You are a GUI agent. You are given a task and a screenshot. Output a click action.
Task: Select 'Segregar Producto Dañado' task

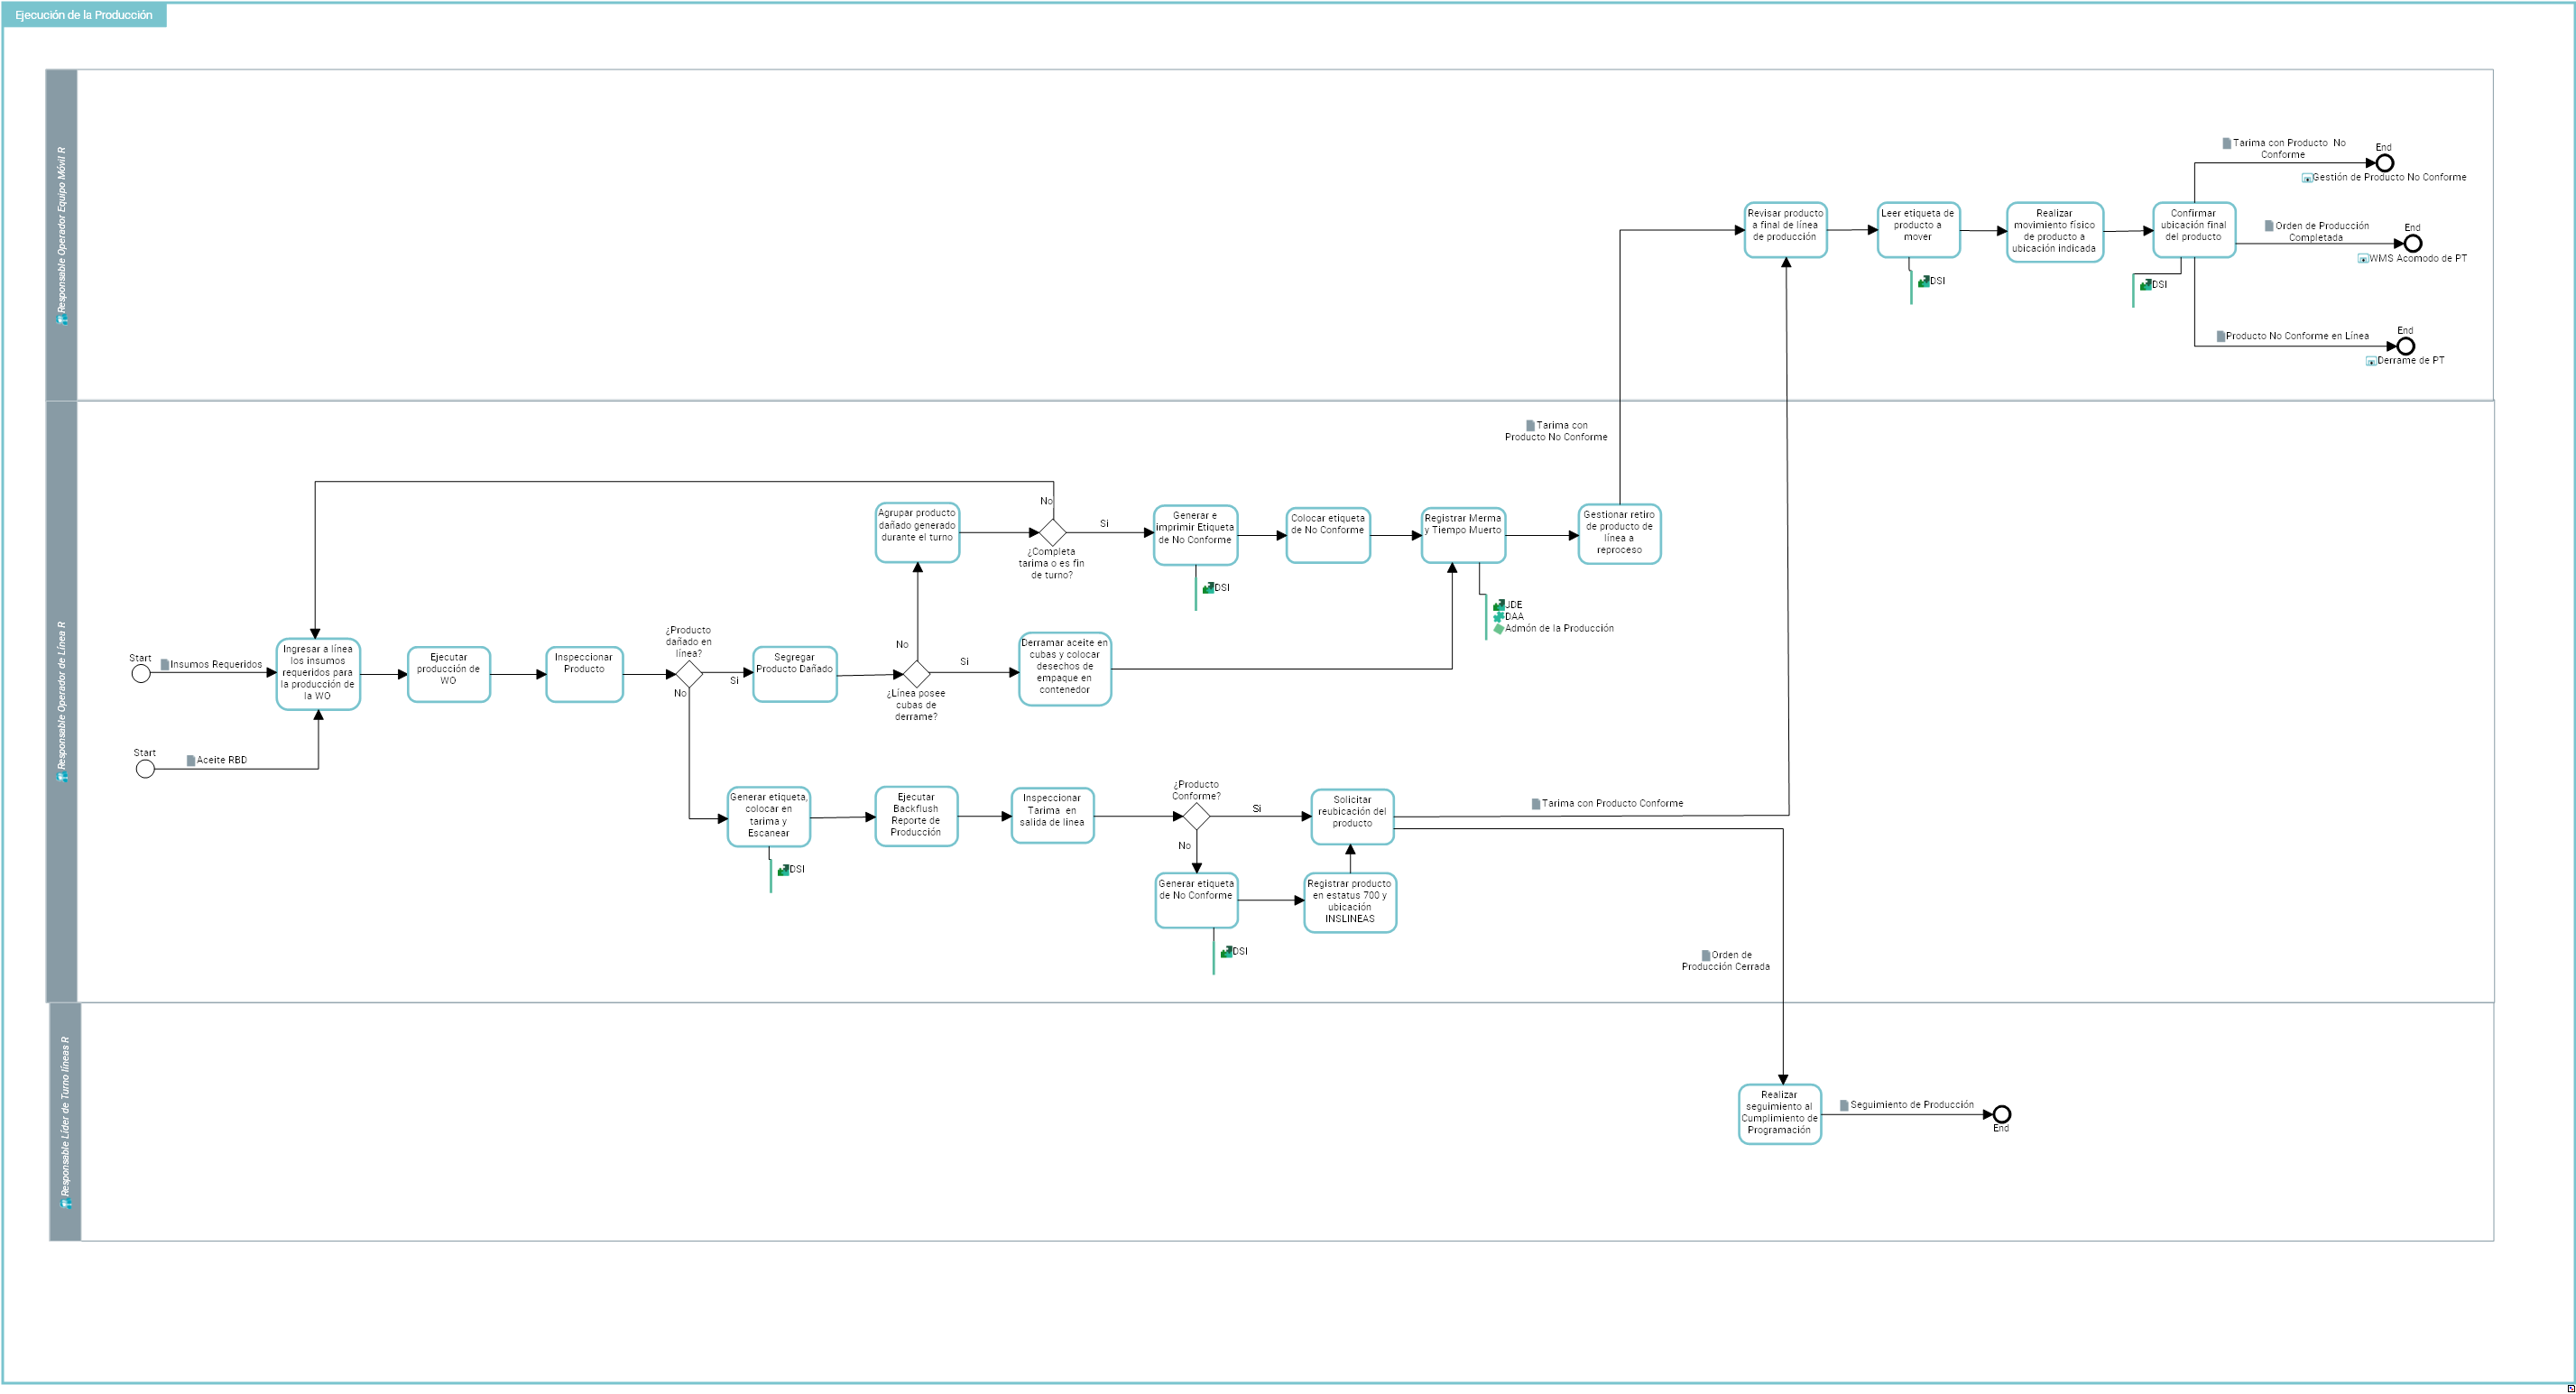pos(795,674)
